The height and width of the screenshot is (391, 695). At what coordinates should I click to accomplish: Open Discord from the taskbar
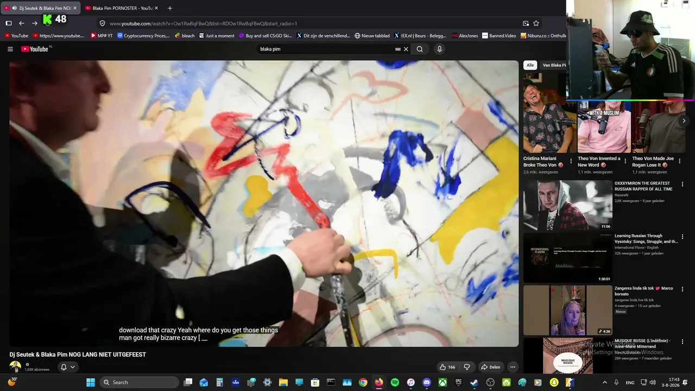click(x=427, y=382)
